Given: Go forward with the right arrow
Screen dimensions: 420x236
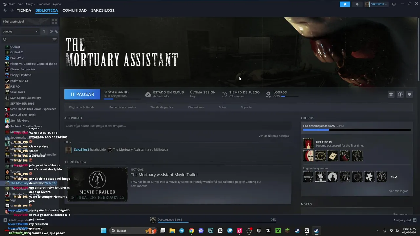Looking at the screenshot, I should click(12, 10).
